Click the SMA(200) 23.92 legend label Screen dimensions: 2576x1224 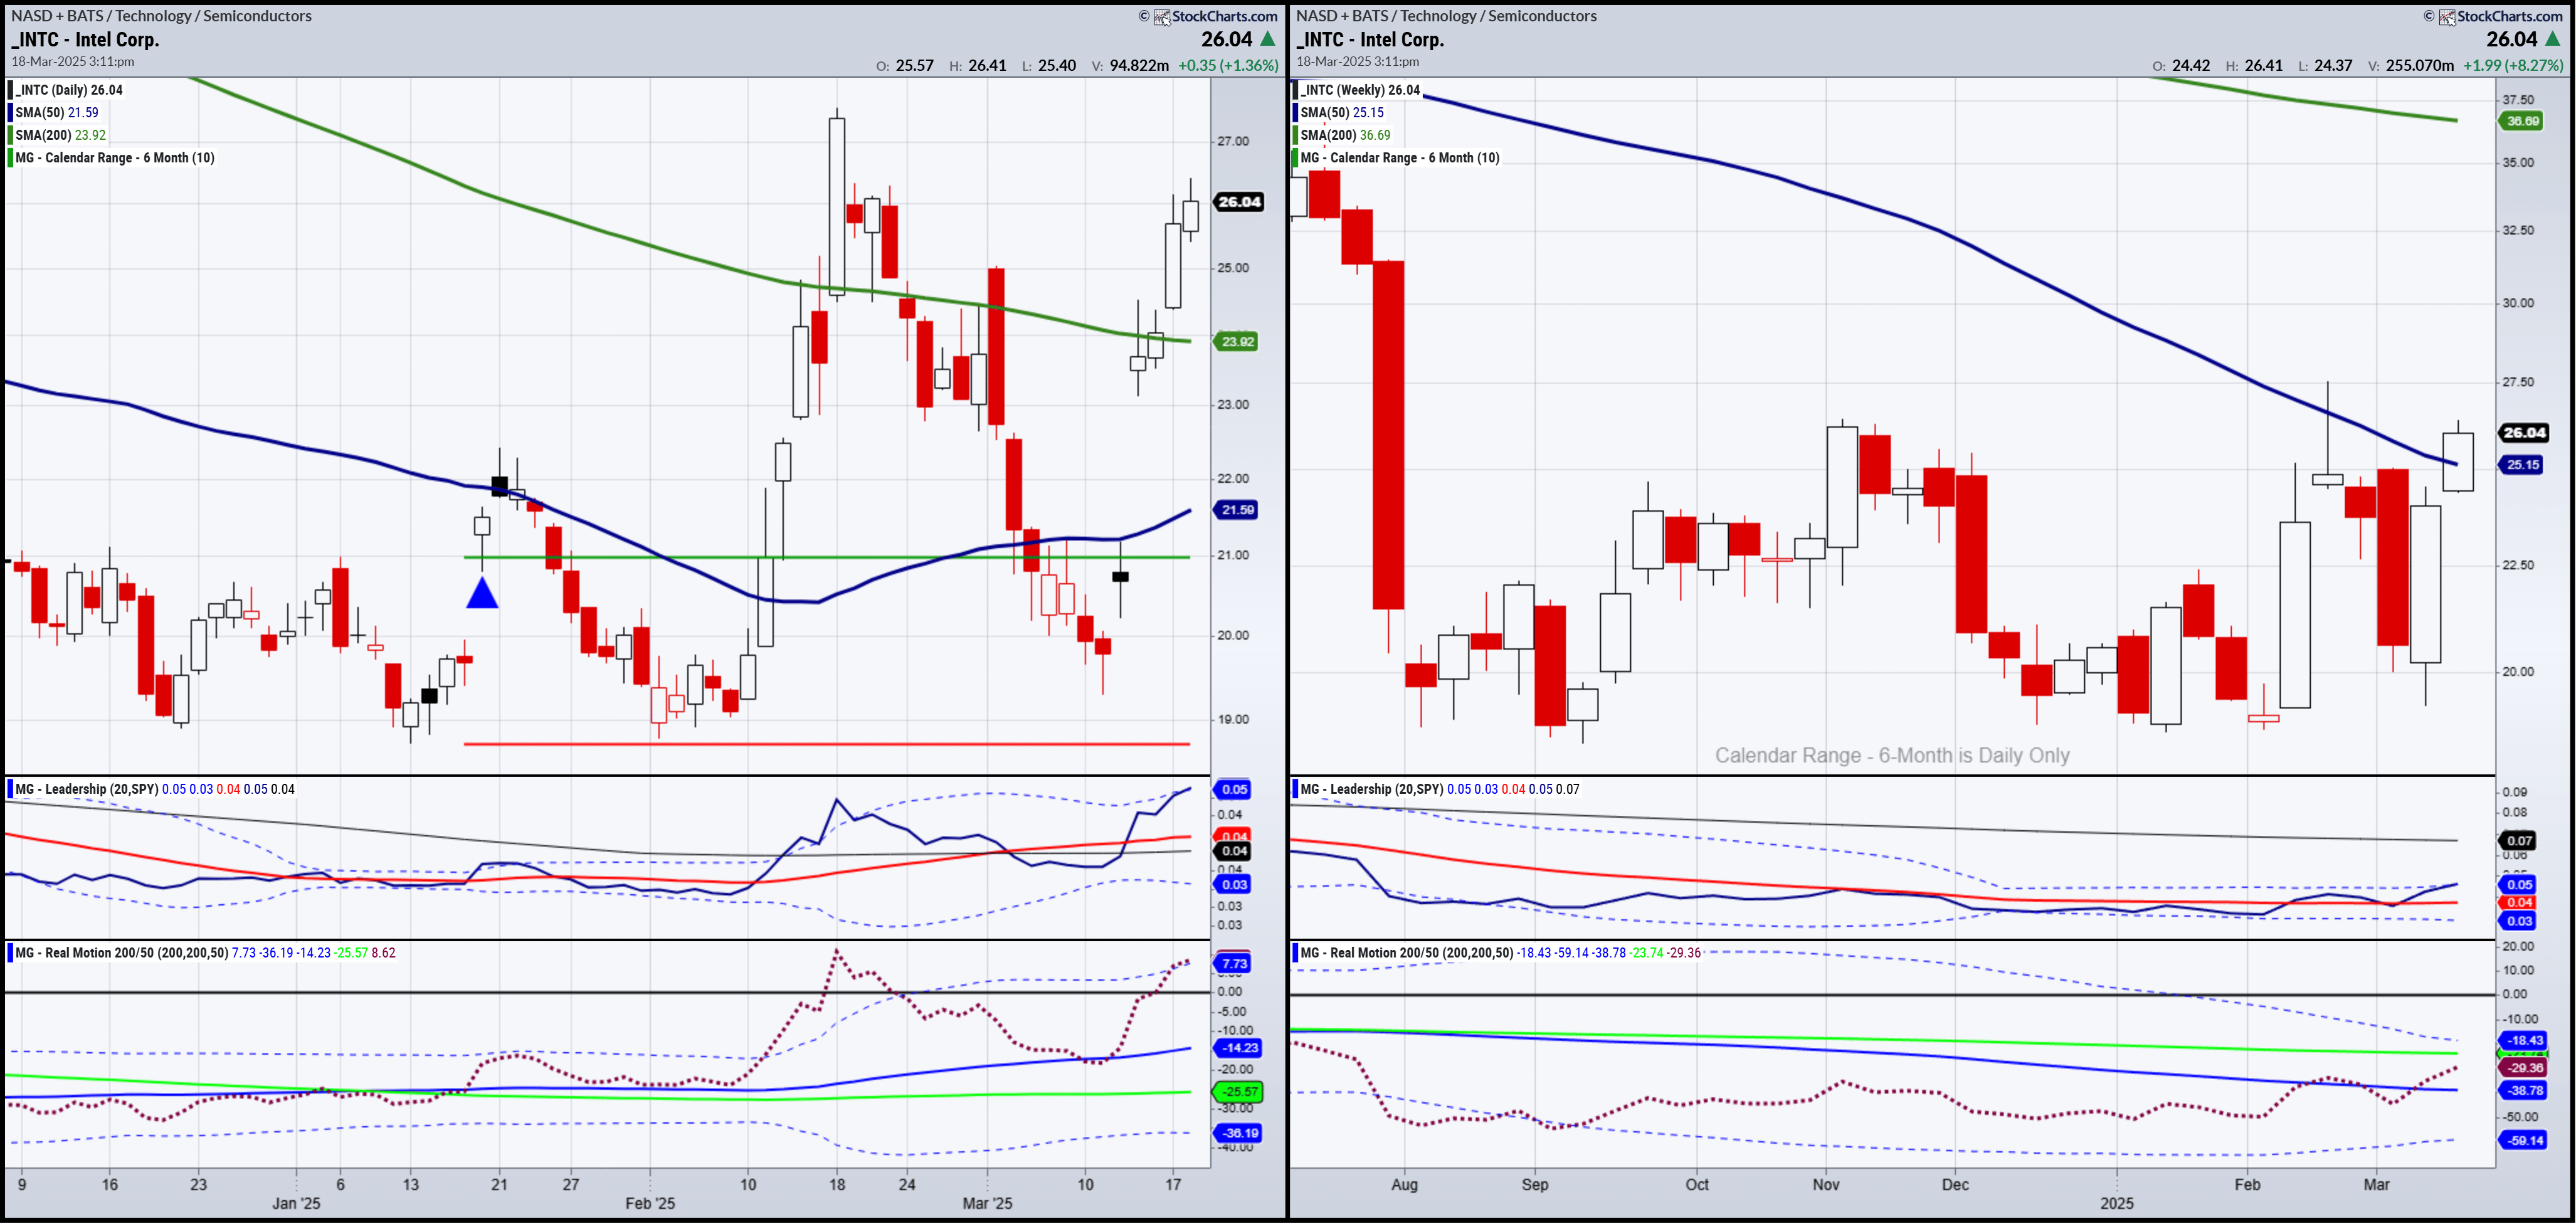coord(60,135)
